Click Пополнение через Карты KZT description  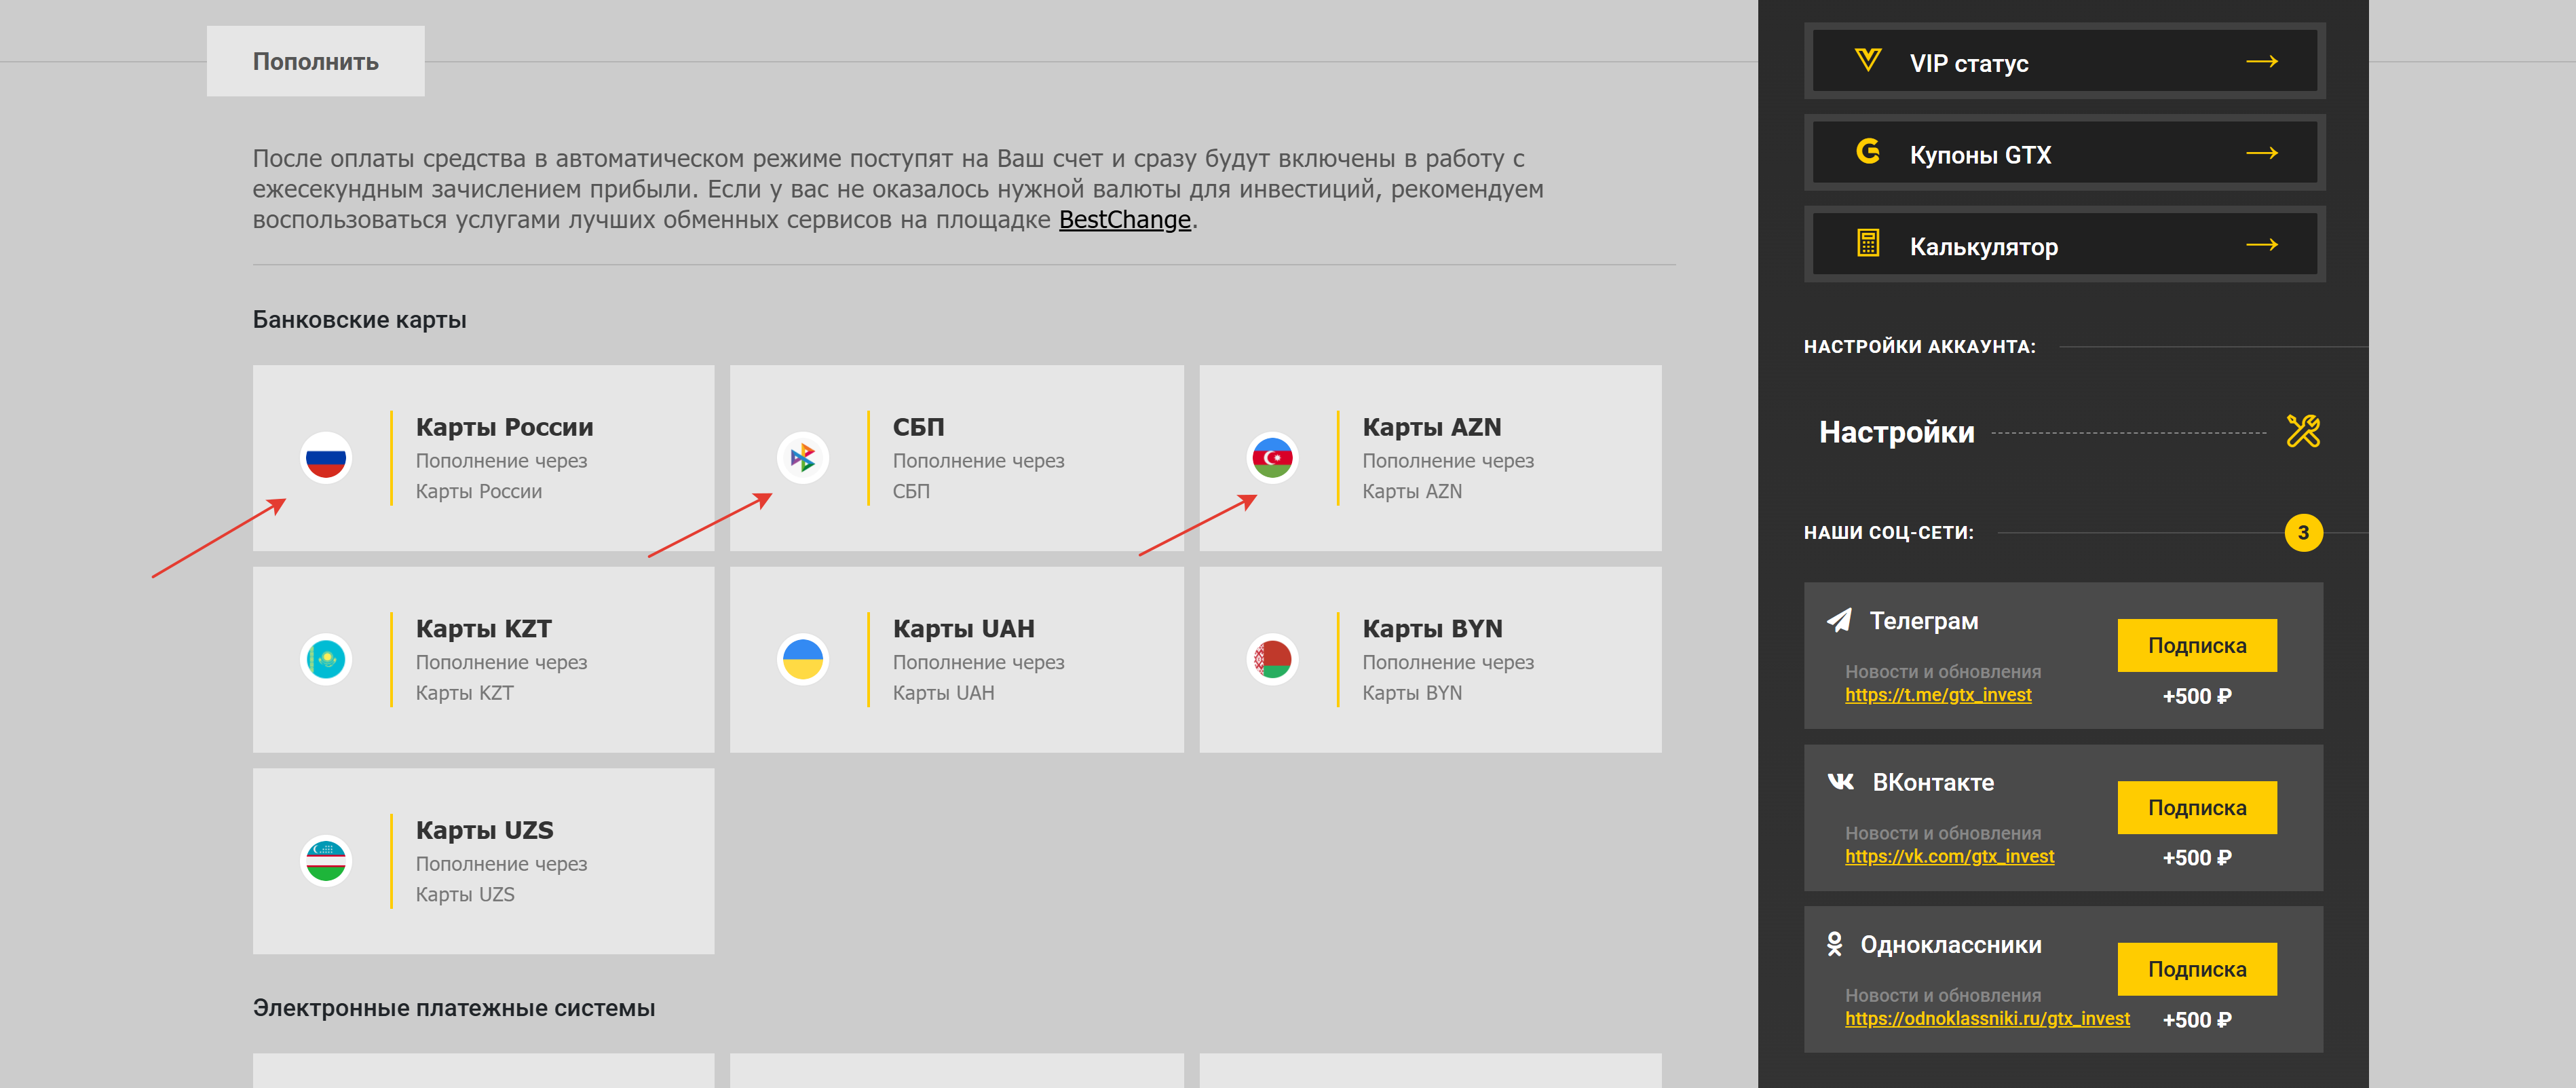(501, 678)
